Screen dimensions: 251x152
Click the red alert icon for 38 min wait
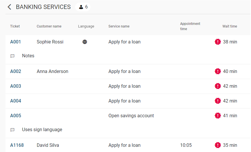pos(218,42)
